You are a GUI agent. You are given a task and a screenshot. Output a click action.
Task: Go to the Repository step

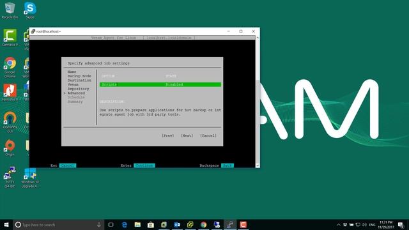click(x=78, y=89)
